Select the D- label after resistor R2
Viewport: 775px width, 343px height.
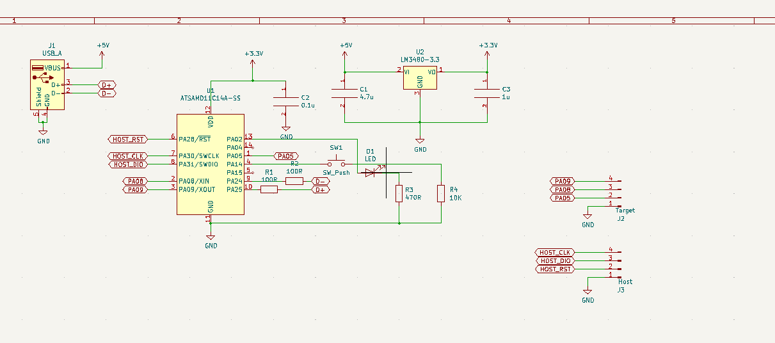[x=321, y=181]
